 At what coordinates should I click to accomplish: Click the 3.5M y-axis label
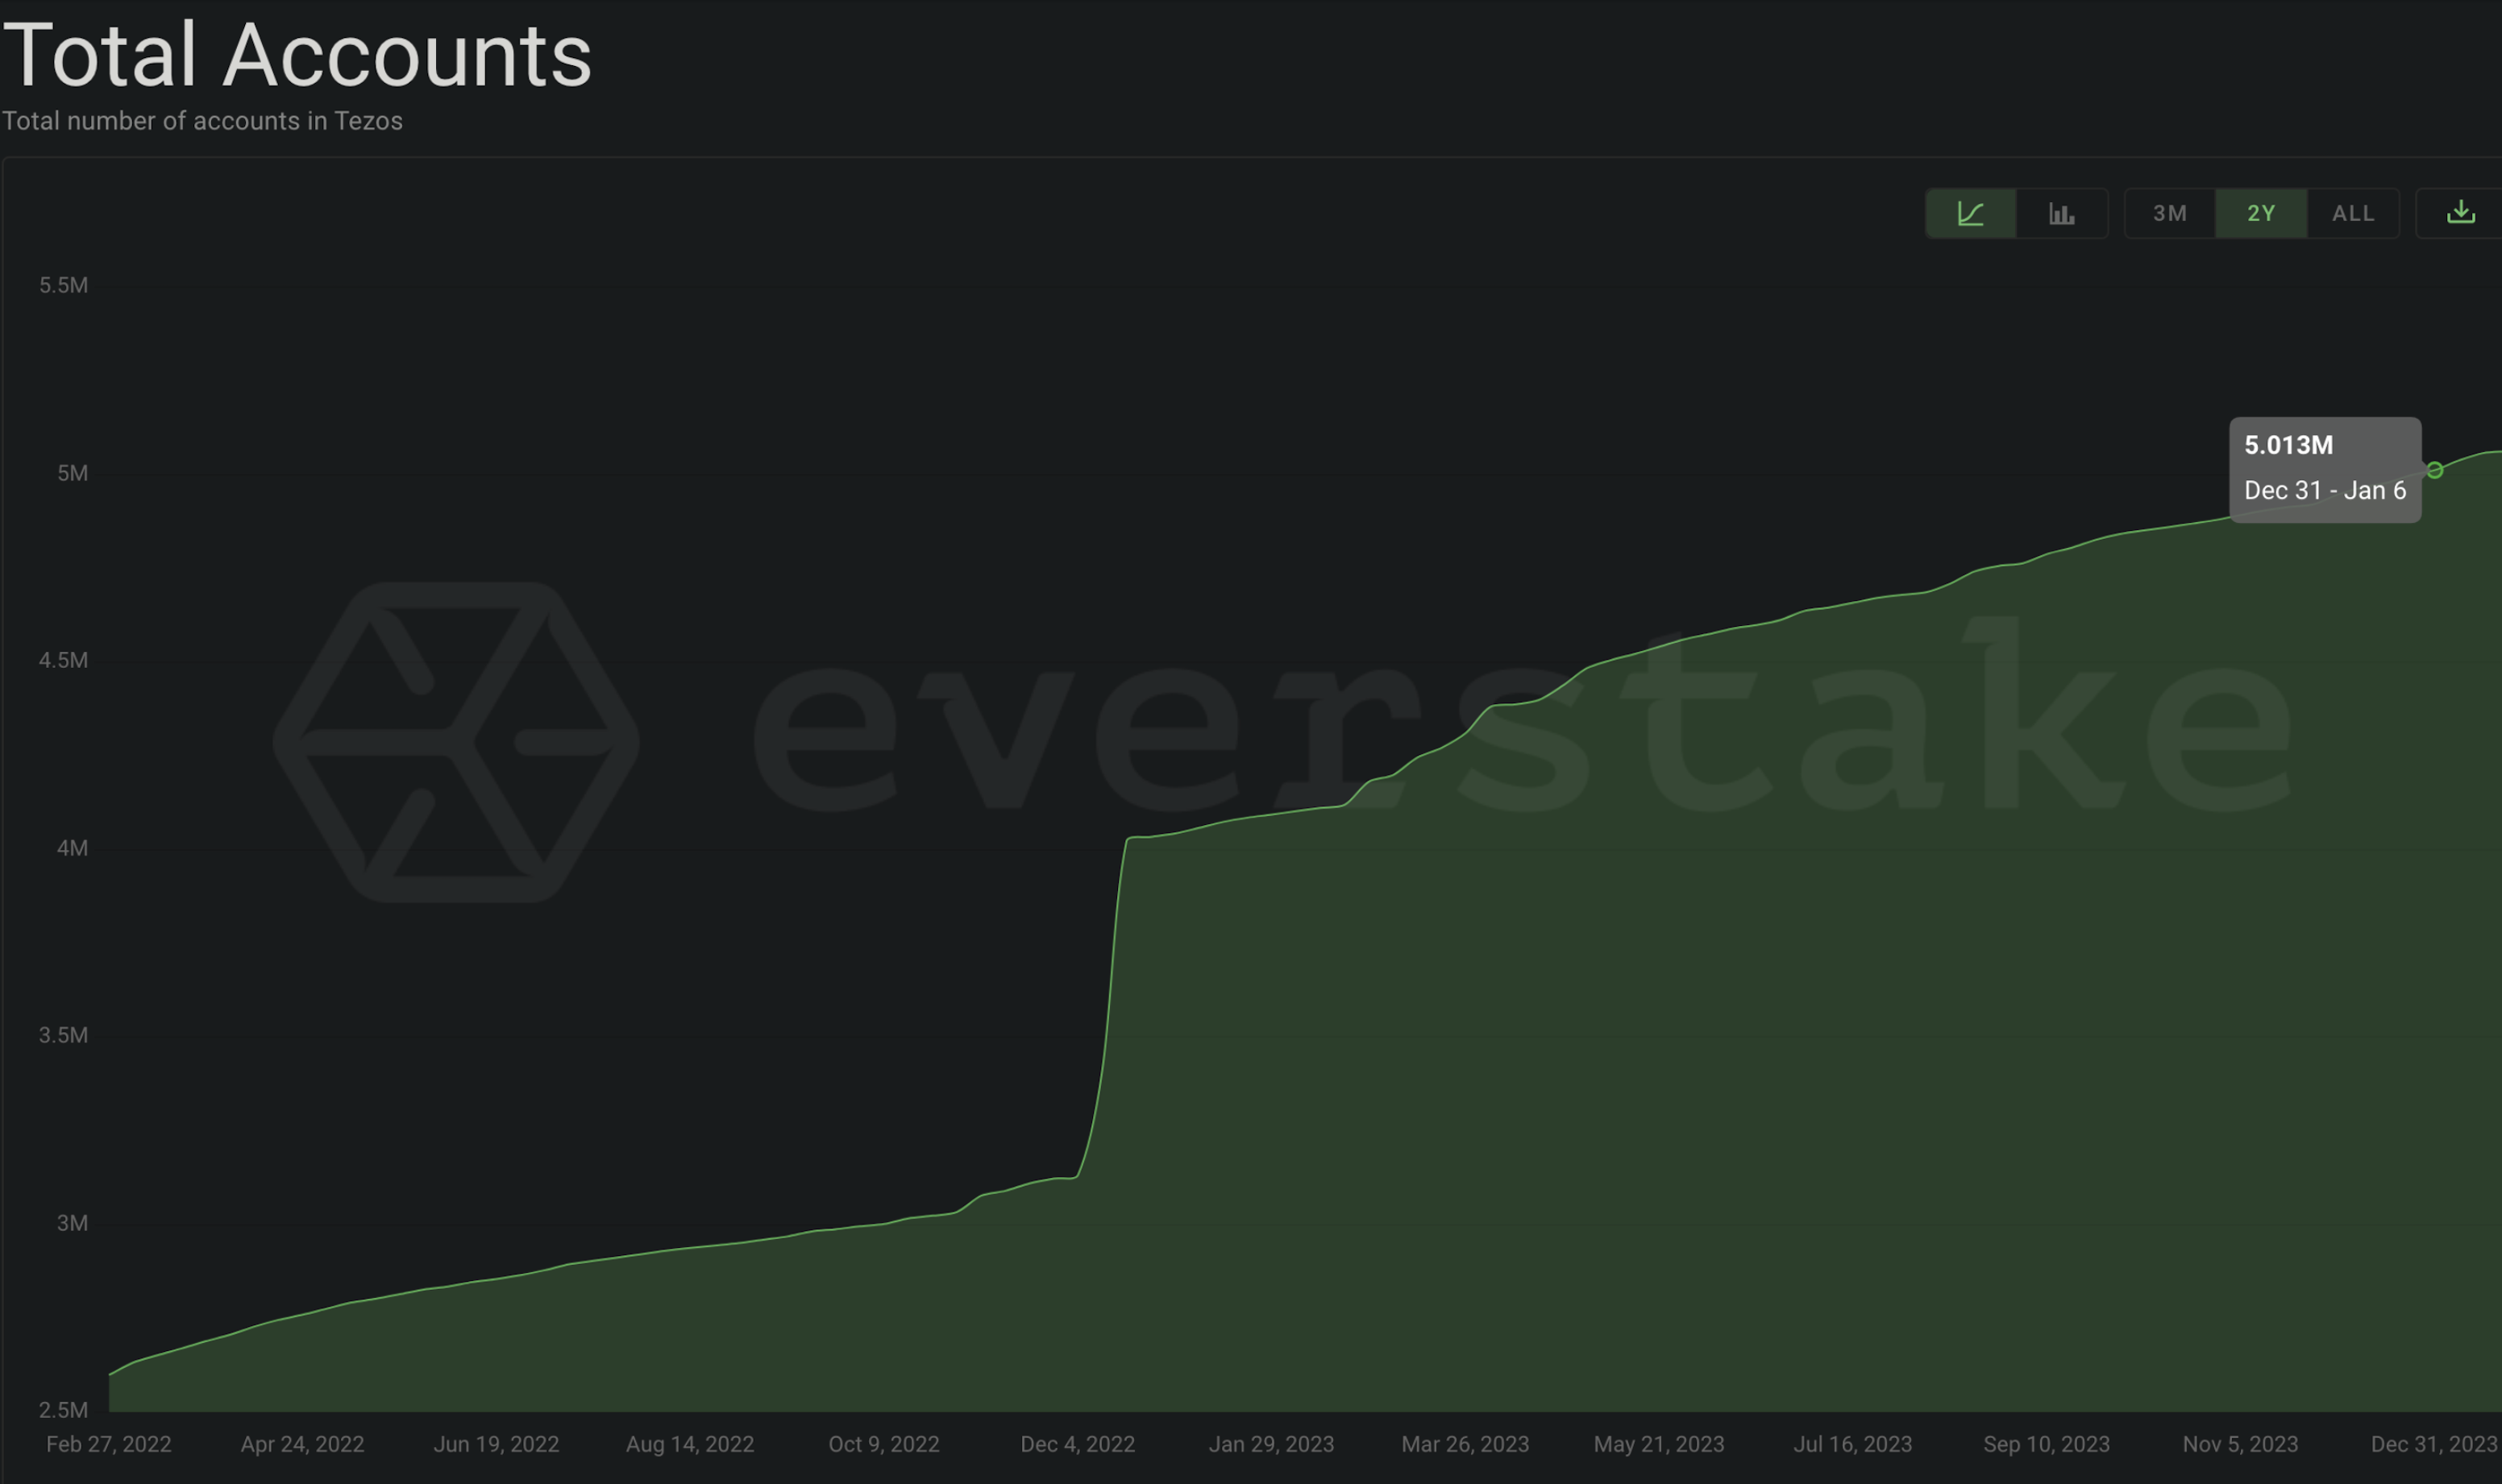(x=63, y=1035)
